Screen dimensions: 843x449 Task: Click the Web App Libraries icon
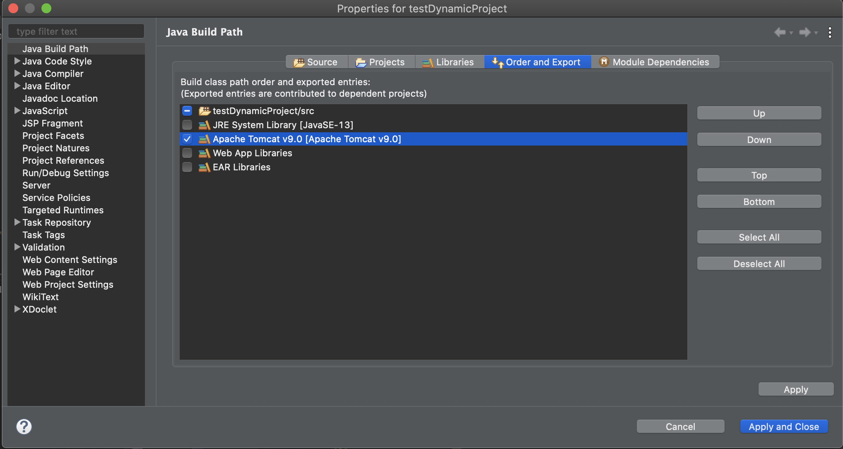coord(204,153)
